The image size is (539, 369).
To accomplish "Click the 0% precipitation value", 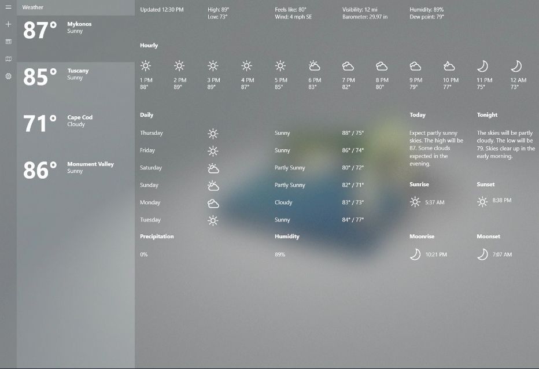I will [x=143, y=254].
